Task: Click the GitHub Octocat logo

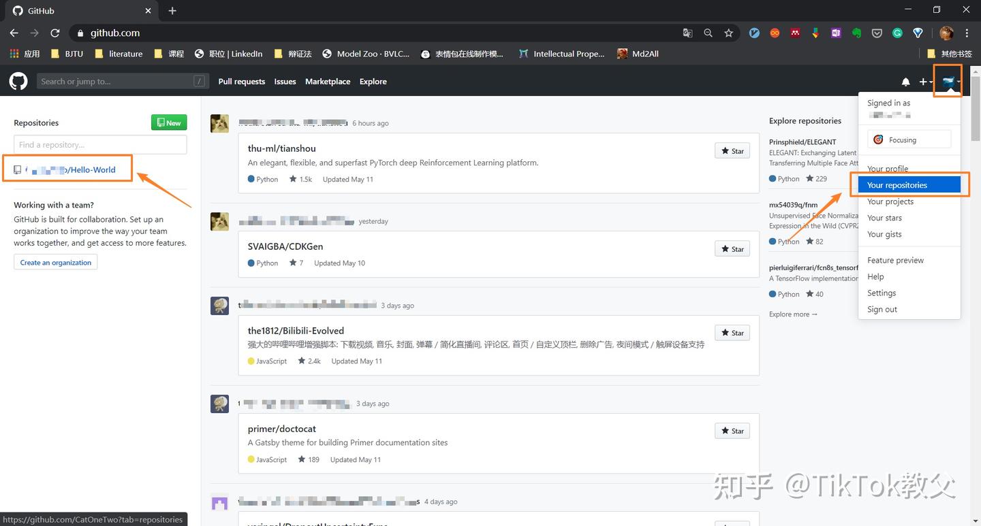Action: point(18,81)
